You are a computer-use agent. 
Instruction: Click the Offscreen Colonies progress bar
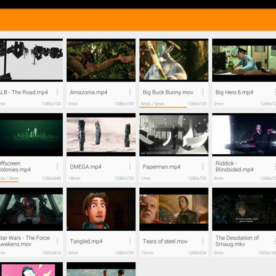(9, 182)
